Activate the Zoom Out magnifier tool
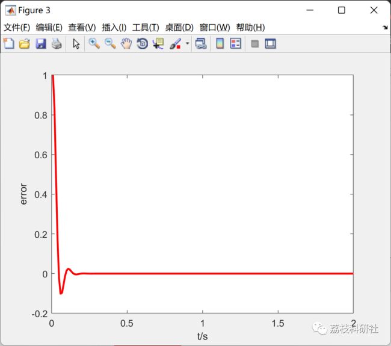Viewport: 391px width, 346px height. (x=110, y=44)
